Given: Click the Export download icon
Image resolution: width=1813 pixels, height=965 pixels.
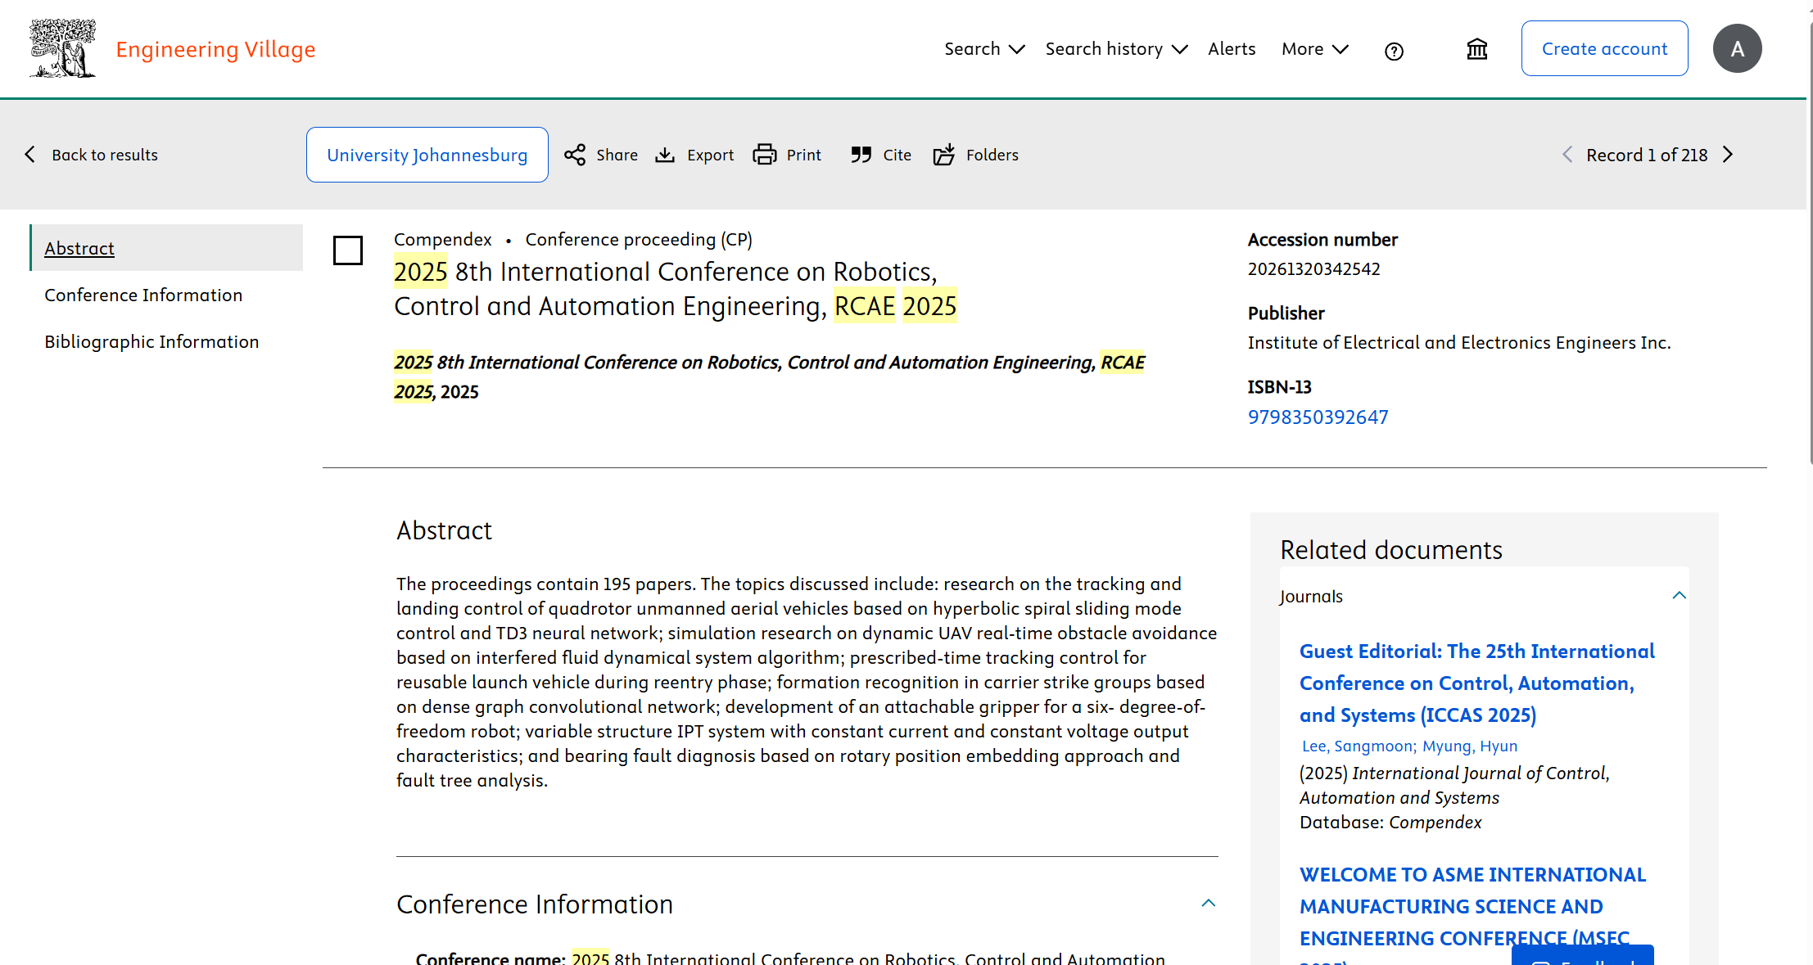Looking at the screenshot, I should coord(665,155).
